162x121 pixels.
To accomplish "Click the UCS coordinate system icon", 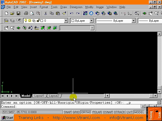I will 129,13.
